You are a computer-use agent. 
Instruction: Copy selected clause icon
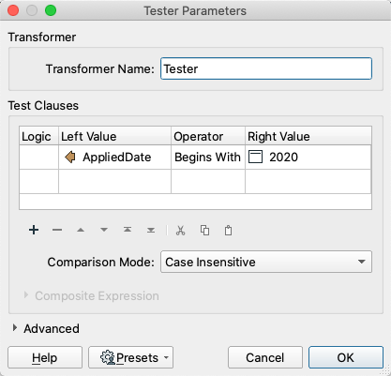point(204,231)
